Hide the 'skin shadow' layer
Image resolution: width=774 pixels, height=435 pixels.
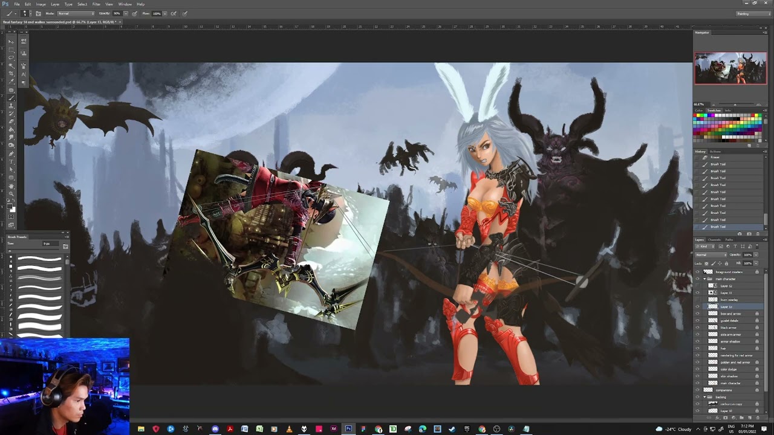point(697,376)
